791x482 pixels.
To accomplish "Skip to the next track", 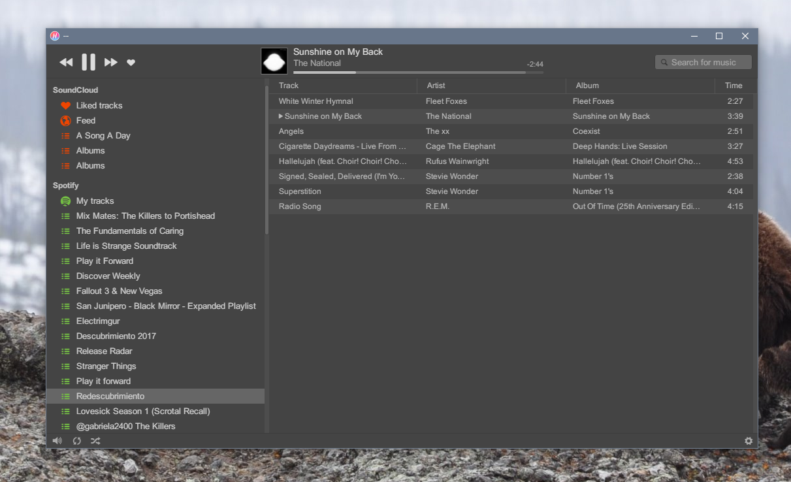I will click(110, 62).
